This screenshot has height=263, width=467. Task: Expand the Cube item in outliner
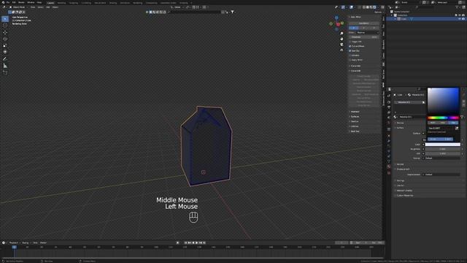click(395, 19)
